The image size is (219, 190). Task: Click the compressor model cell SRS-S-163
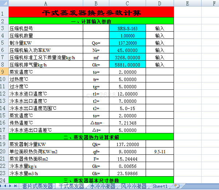[x=127, y=28]
